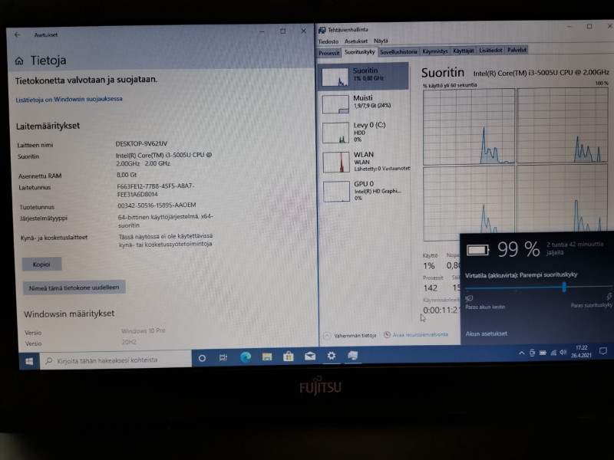The height and width of the screenshot is (460, 614).
Task: Click the 99 % battery icon in flyout
Action: [x=477, y=250]
